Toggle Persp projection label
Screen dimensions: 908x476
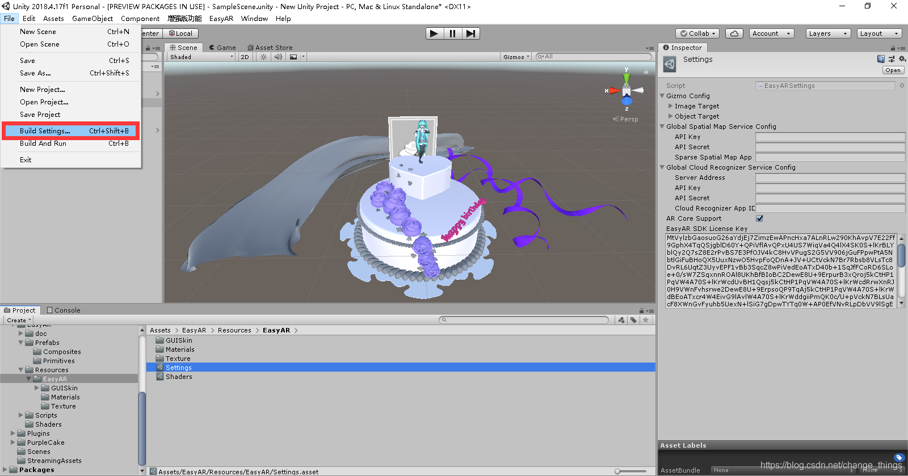[625, 119]
